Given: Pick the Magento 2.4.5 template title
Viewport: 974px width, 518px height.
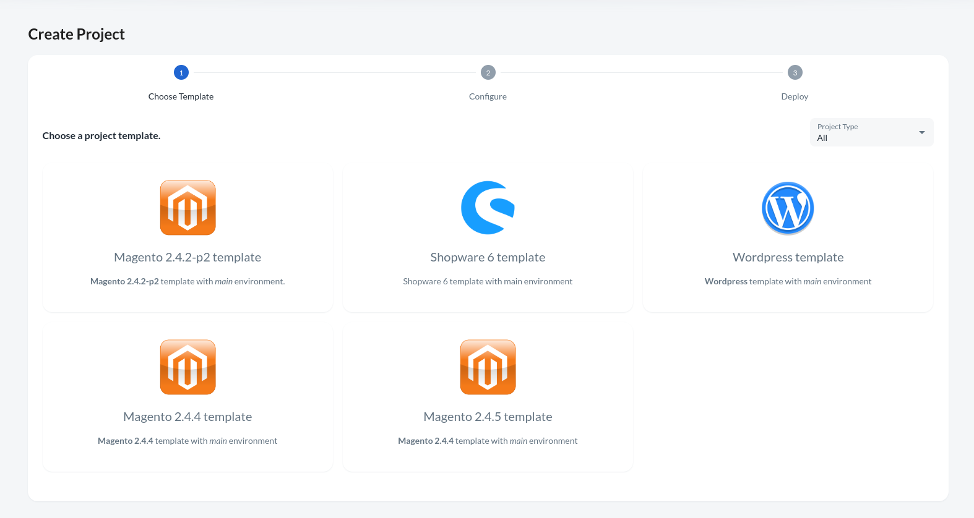Looking at the screenshot, I should pos(488,417).
